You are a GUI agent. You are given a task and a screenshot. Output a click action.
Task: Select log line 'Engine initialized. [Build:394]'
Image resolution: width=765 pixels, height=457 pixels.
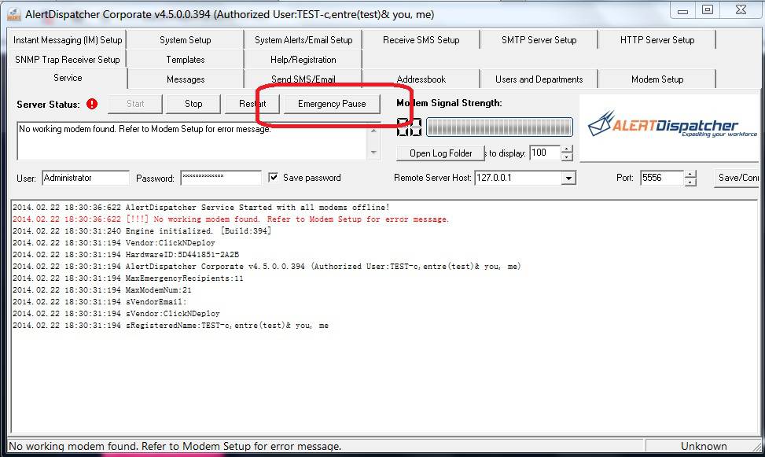tap(142, 231)
